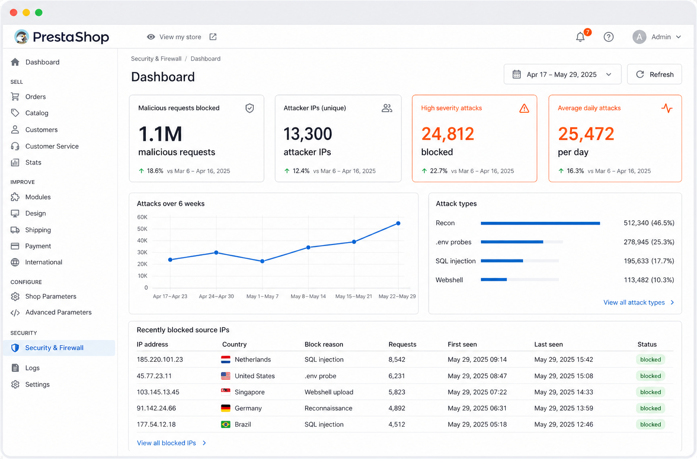The width and height of the screenshot is (697, 459).
Task: Open the Apr 17 – May 29, 2025 date dropdown
Action: coord(562,74)
